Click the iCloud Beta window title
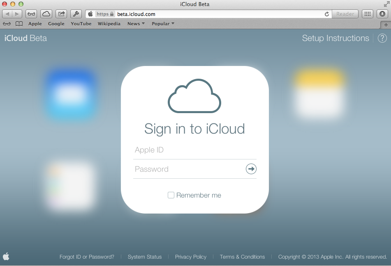 point(195,4)
